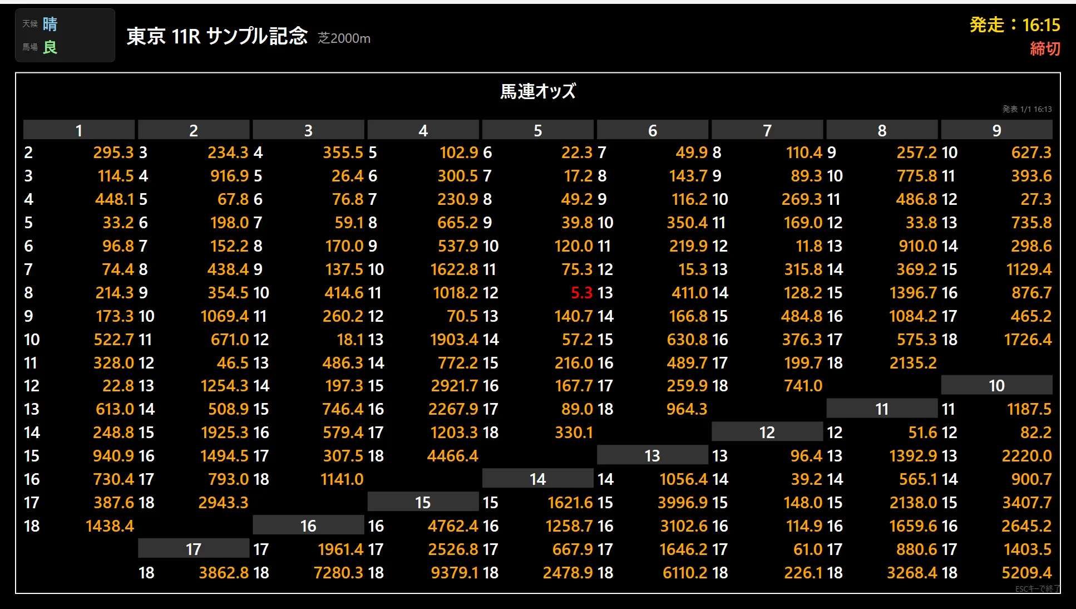The image size is (1076, 609).
Task: Click the track condition 良
Action: (x=50, y=47)
